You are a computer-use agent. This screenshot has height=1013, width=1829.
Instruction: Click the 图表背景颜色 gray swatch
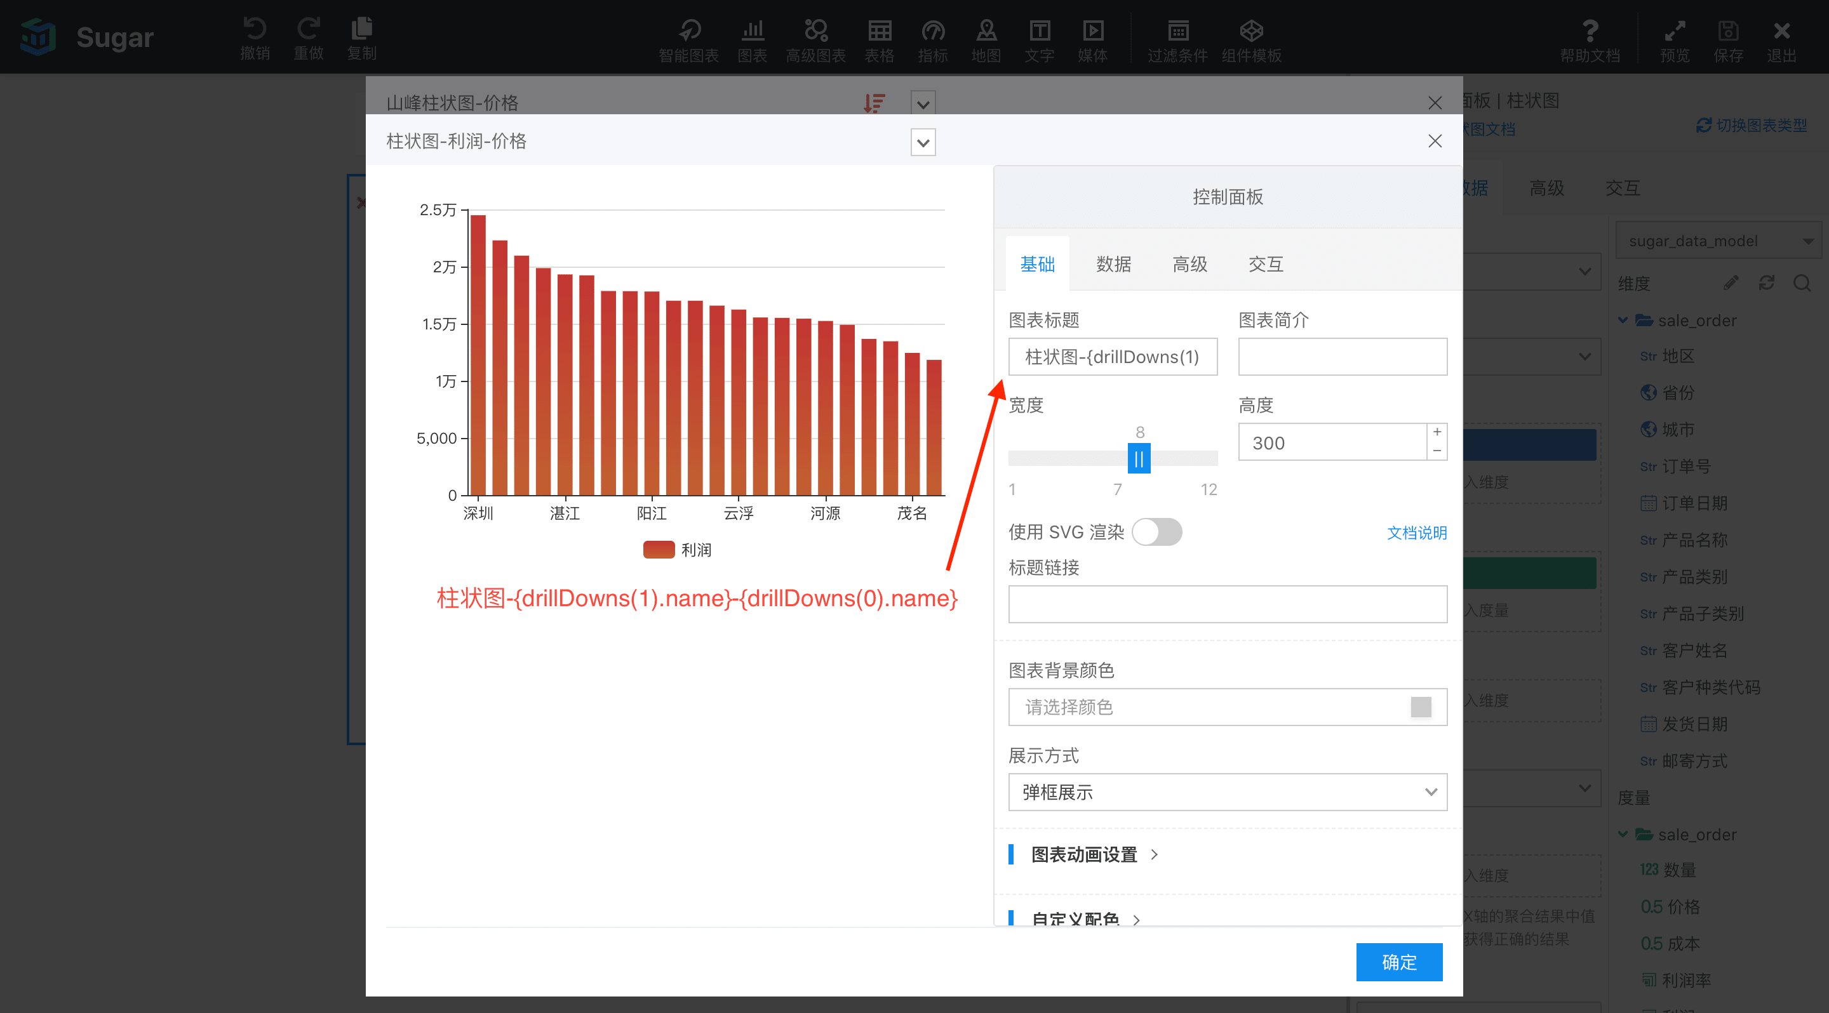pos(1421,706)
